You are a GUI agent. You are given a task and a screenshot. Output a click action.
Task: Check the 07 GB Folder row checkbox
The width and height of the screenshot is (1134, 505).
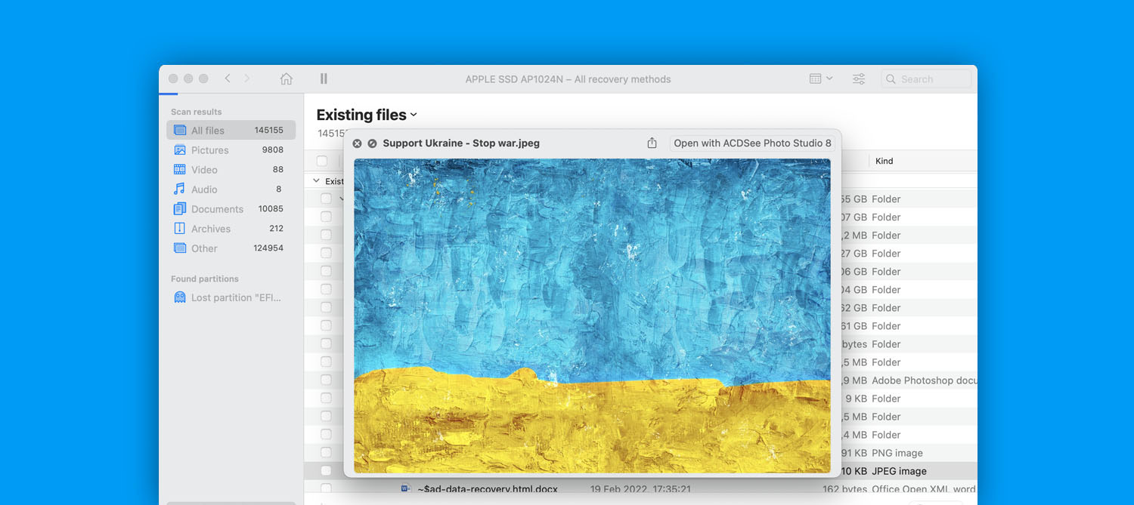326,217
